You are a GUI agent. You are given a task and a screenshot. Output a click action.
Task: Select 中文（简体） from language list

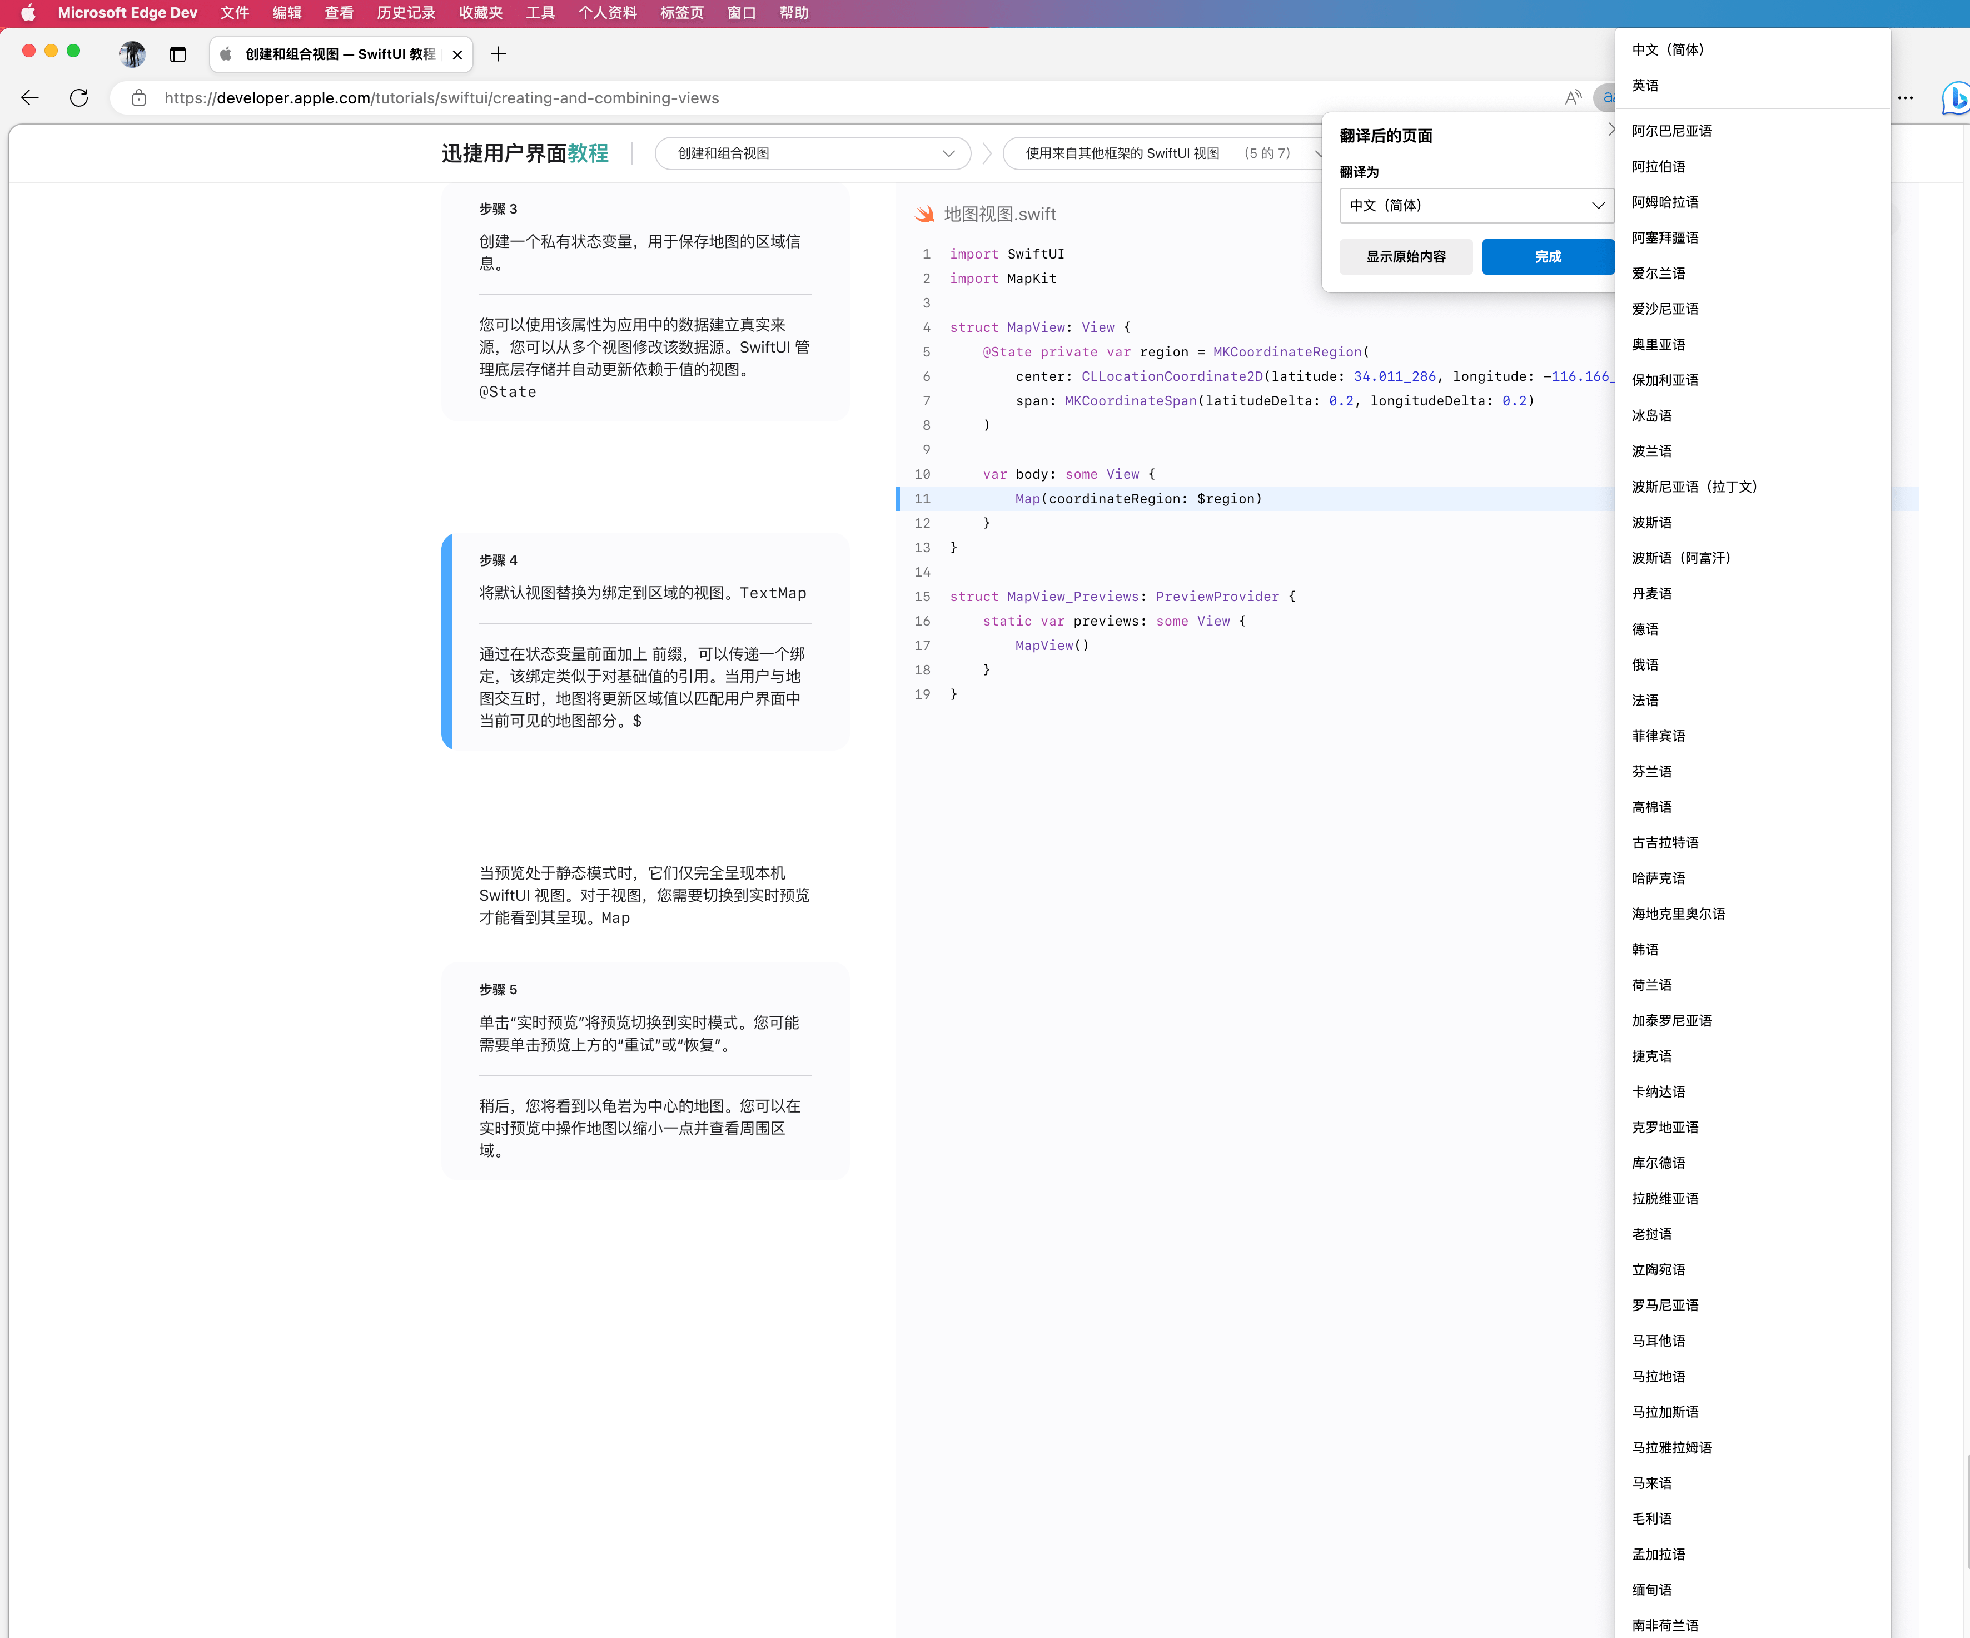(x=1752, y=49)
